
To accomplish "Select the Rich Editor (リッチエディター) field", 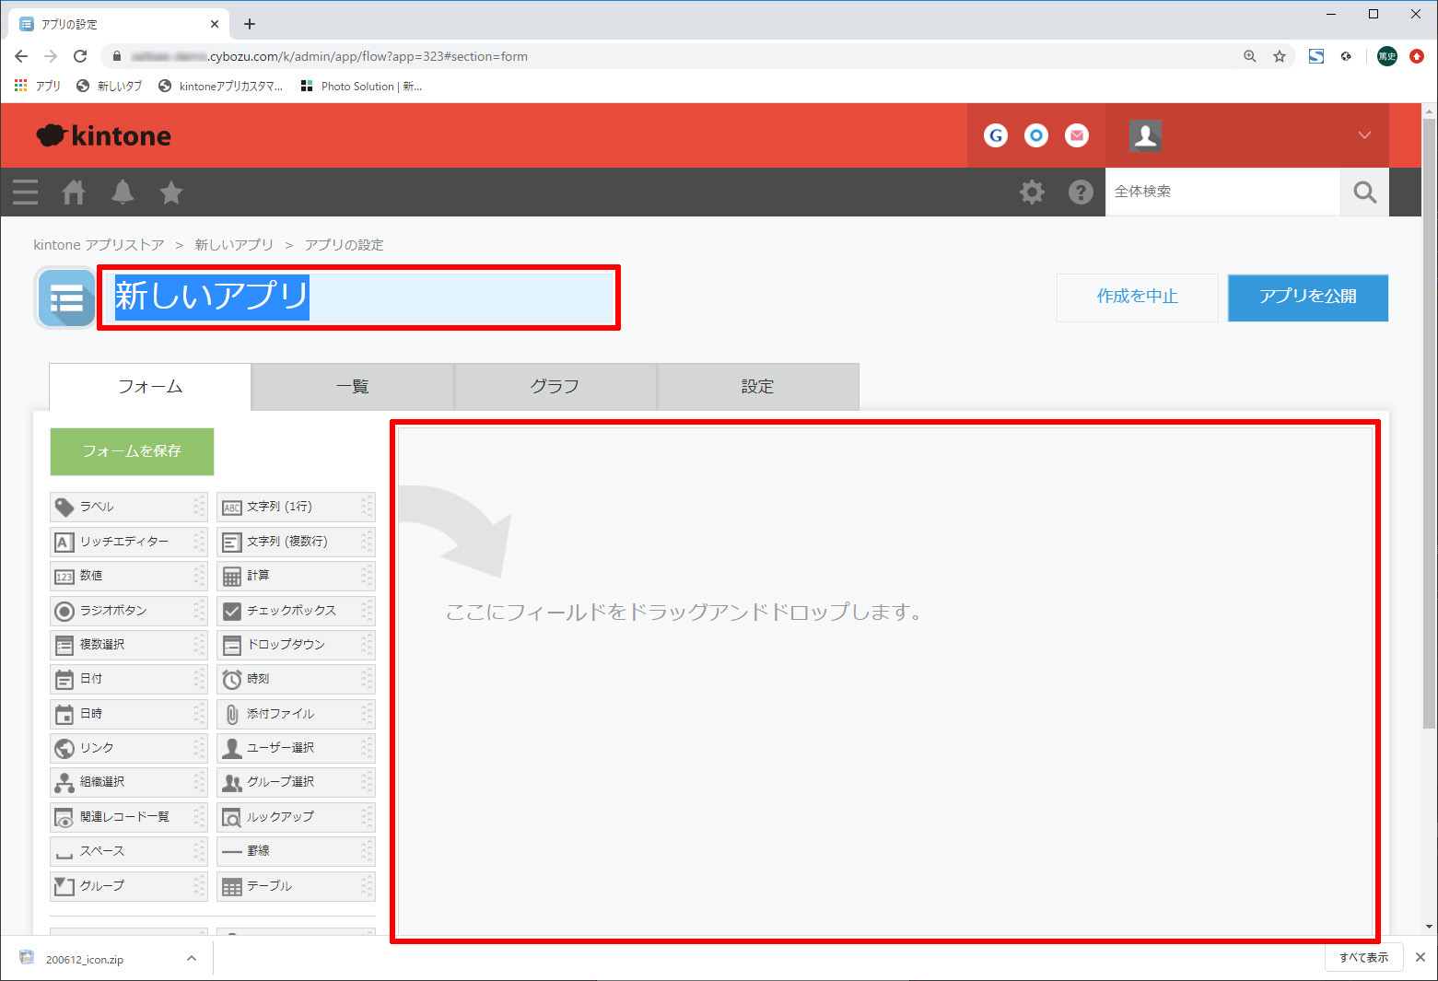I will click(x=129, y=542).
